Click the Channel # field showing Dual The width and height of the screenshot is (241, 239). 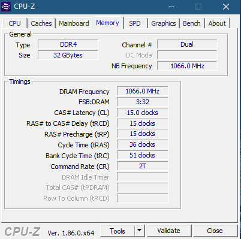click(187, 44)
